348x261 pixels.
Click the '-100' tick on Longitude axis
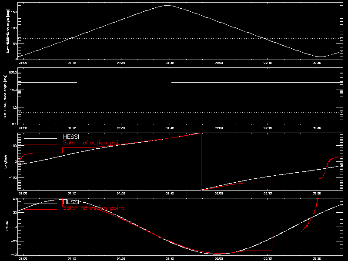pyautogui.click(x=13, y=178)
